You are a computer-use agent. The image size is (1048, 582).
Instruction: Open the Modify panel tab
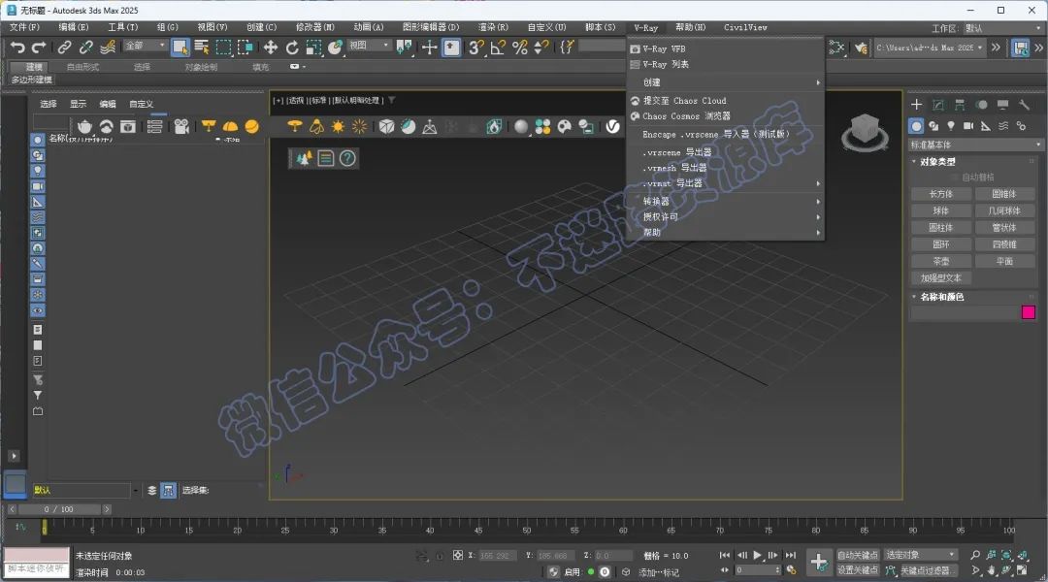coord(938,104)
